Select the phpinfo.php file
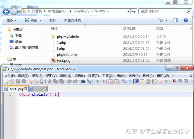 [x=67, y=54]
